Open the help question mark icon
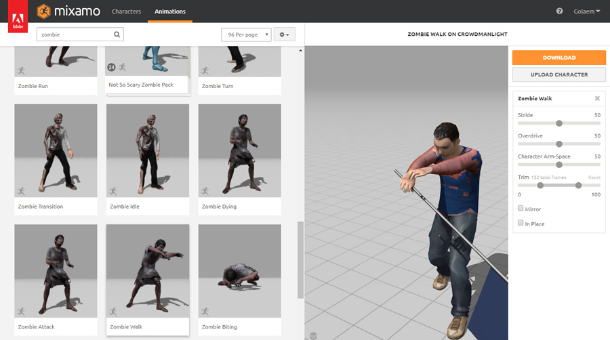Screen dimensions: 610x340 coord(559,12)
